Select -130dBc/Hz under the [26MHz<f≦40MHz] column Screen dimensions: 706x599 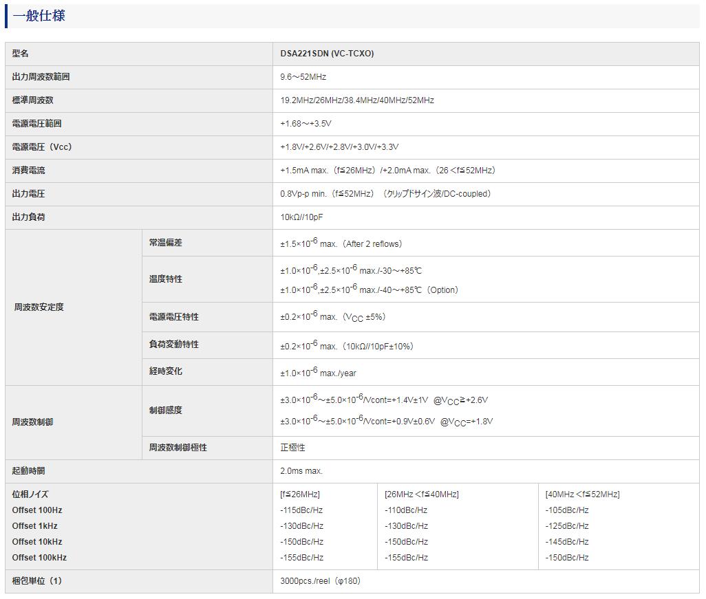[x=406, y=525]
